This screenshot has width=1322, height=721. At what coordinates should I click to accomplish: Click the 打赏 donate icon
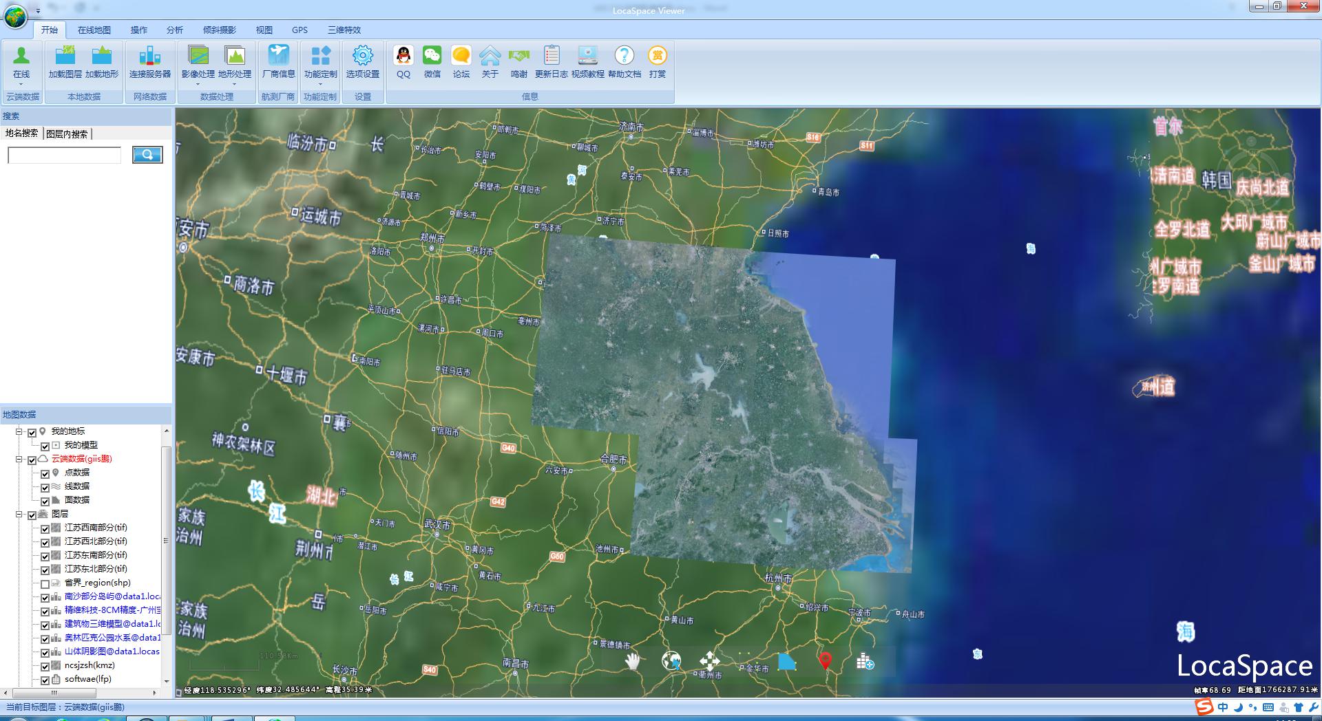tap(658, 56)
